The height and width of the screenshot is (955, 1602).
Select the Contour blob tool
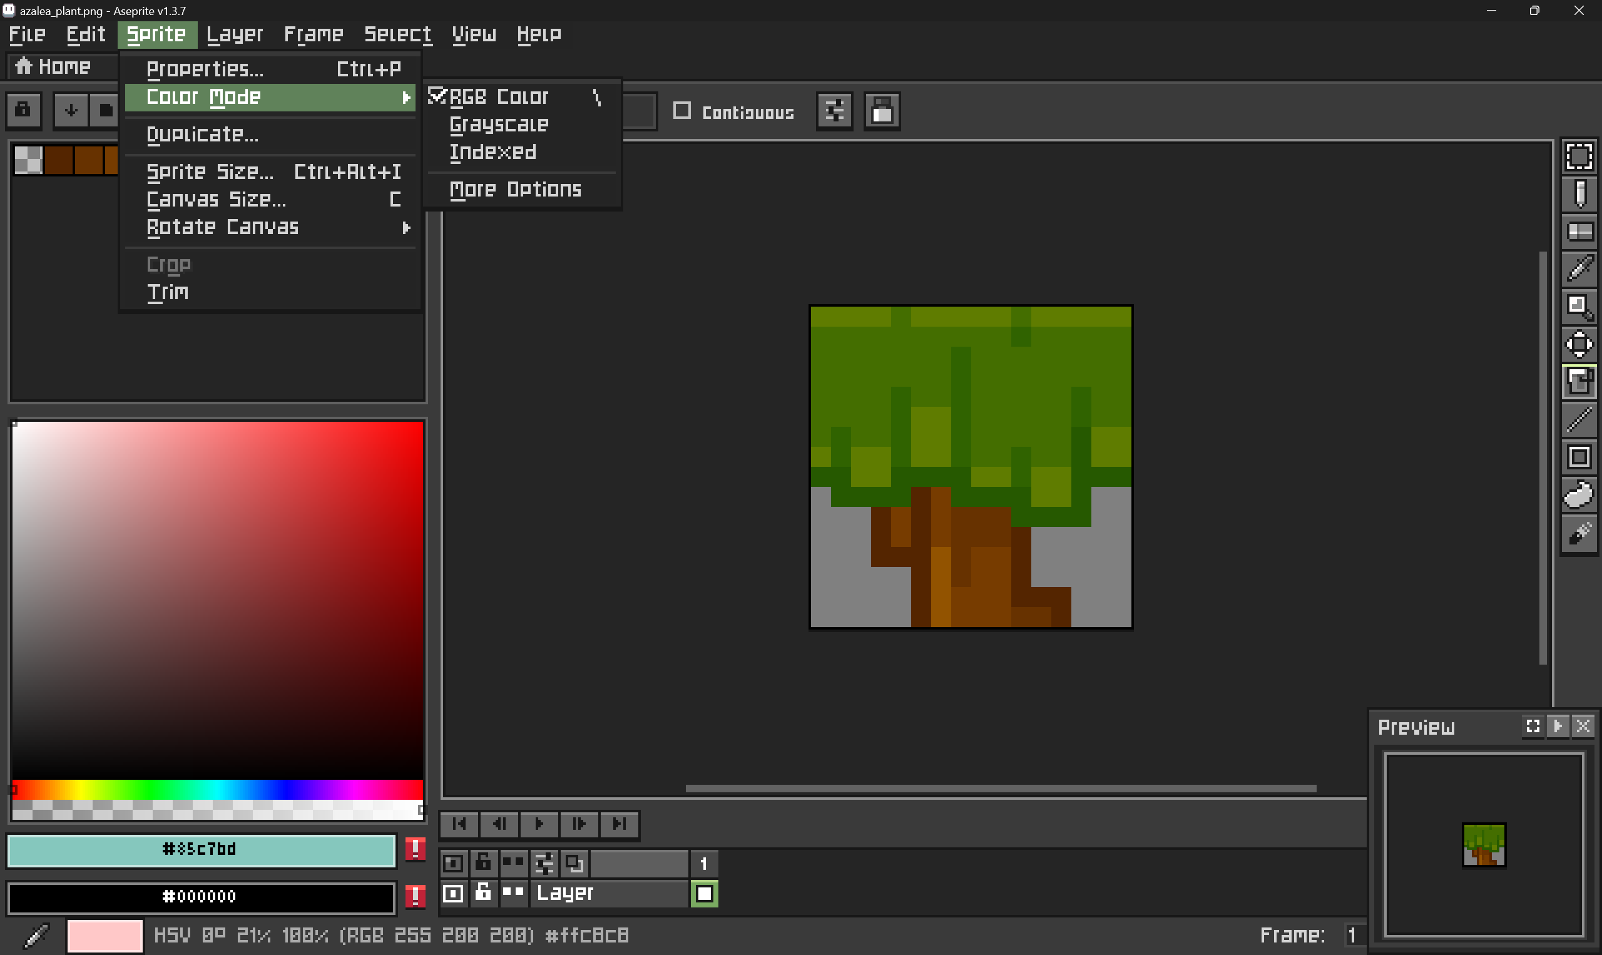point(1579,495)
